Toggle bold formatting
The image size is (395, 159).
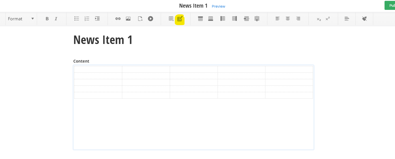[x=47, y=19]
